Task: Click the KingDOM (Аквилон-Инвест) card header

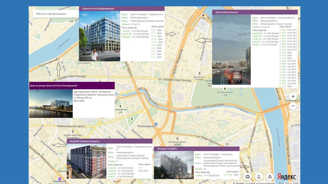Action: pos(110,141)
